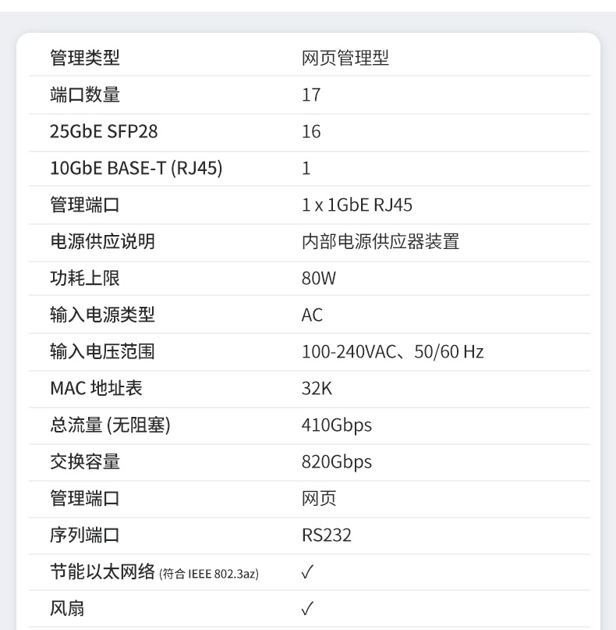Click the 符合 IEEE 802.3az note text
This screenshot has height=630, width=616.
[x=209, y=575]
